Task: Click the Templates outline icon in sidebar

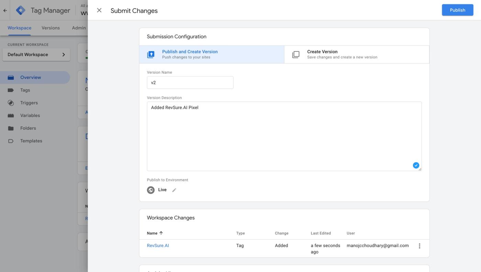Action: pyautogui.click(x=11, y=141)
